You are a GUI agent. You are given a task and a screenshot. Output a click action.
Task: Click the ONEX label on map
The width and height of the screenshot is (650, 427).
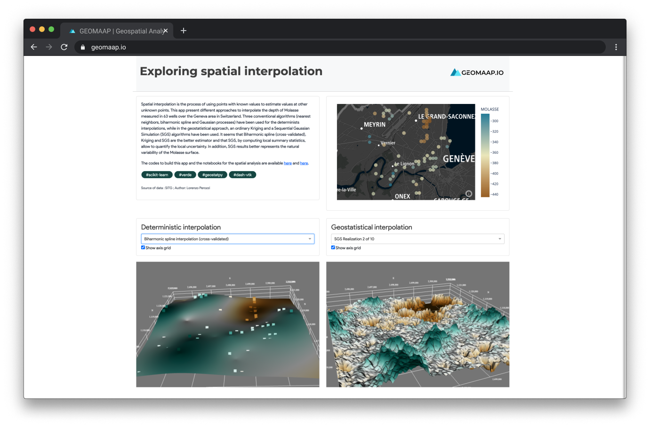click(402, 197)
